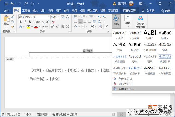Toggle Subscript formatting
The height and width of the screenshot is (117, 175).
pos(43,22)
